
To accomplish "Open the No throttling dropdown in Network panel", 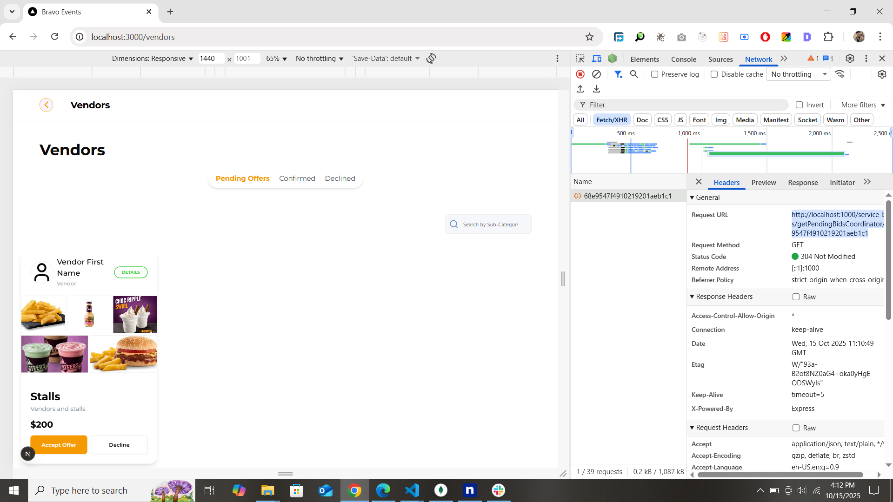I will click(x=798, y=74).
